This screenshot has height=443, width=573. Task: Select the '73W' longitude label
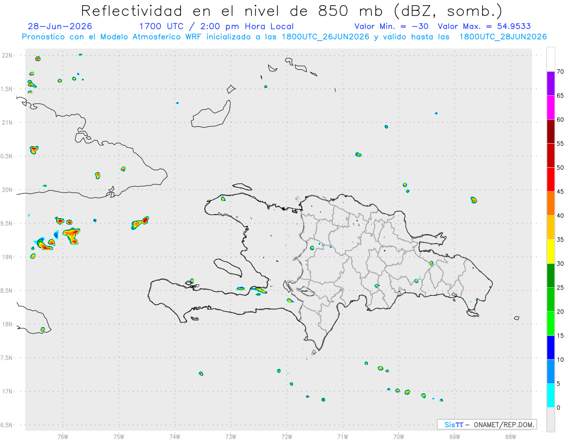click(x=231, y=437)
